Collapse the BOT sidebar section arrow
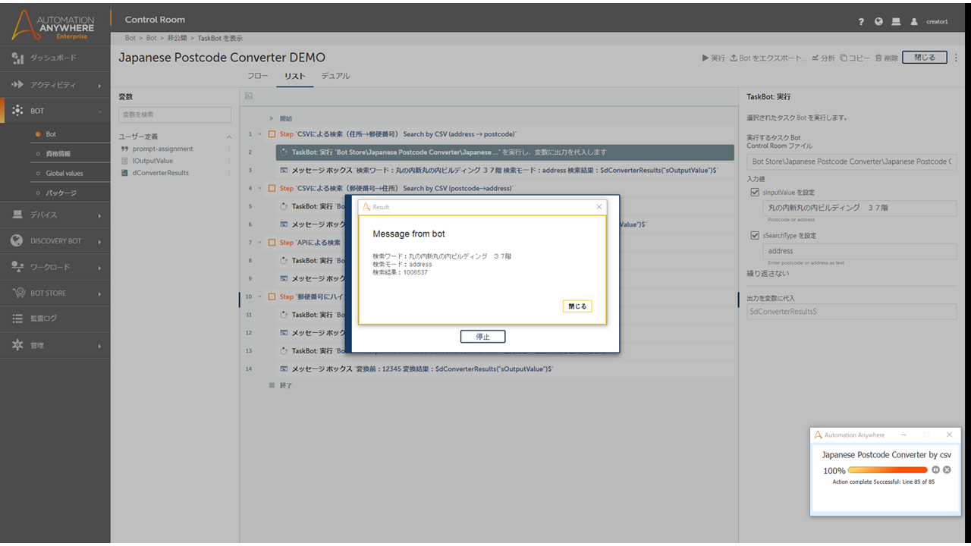 click(99, 111)
